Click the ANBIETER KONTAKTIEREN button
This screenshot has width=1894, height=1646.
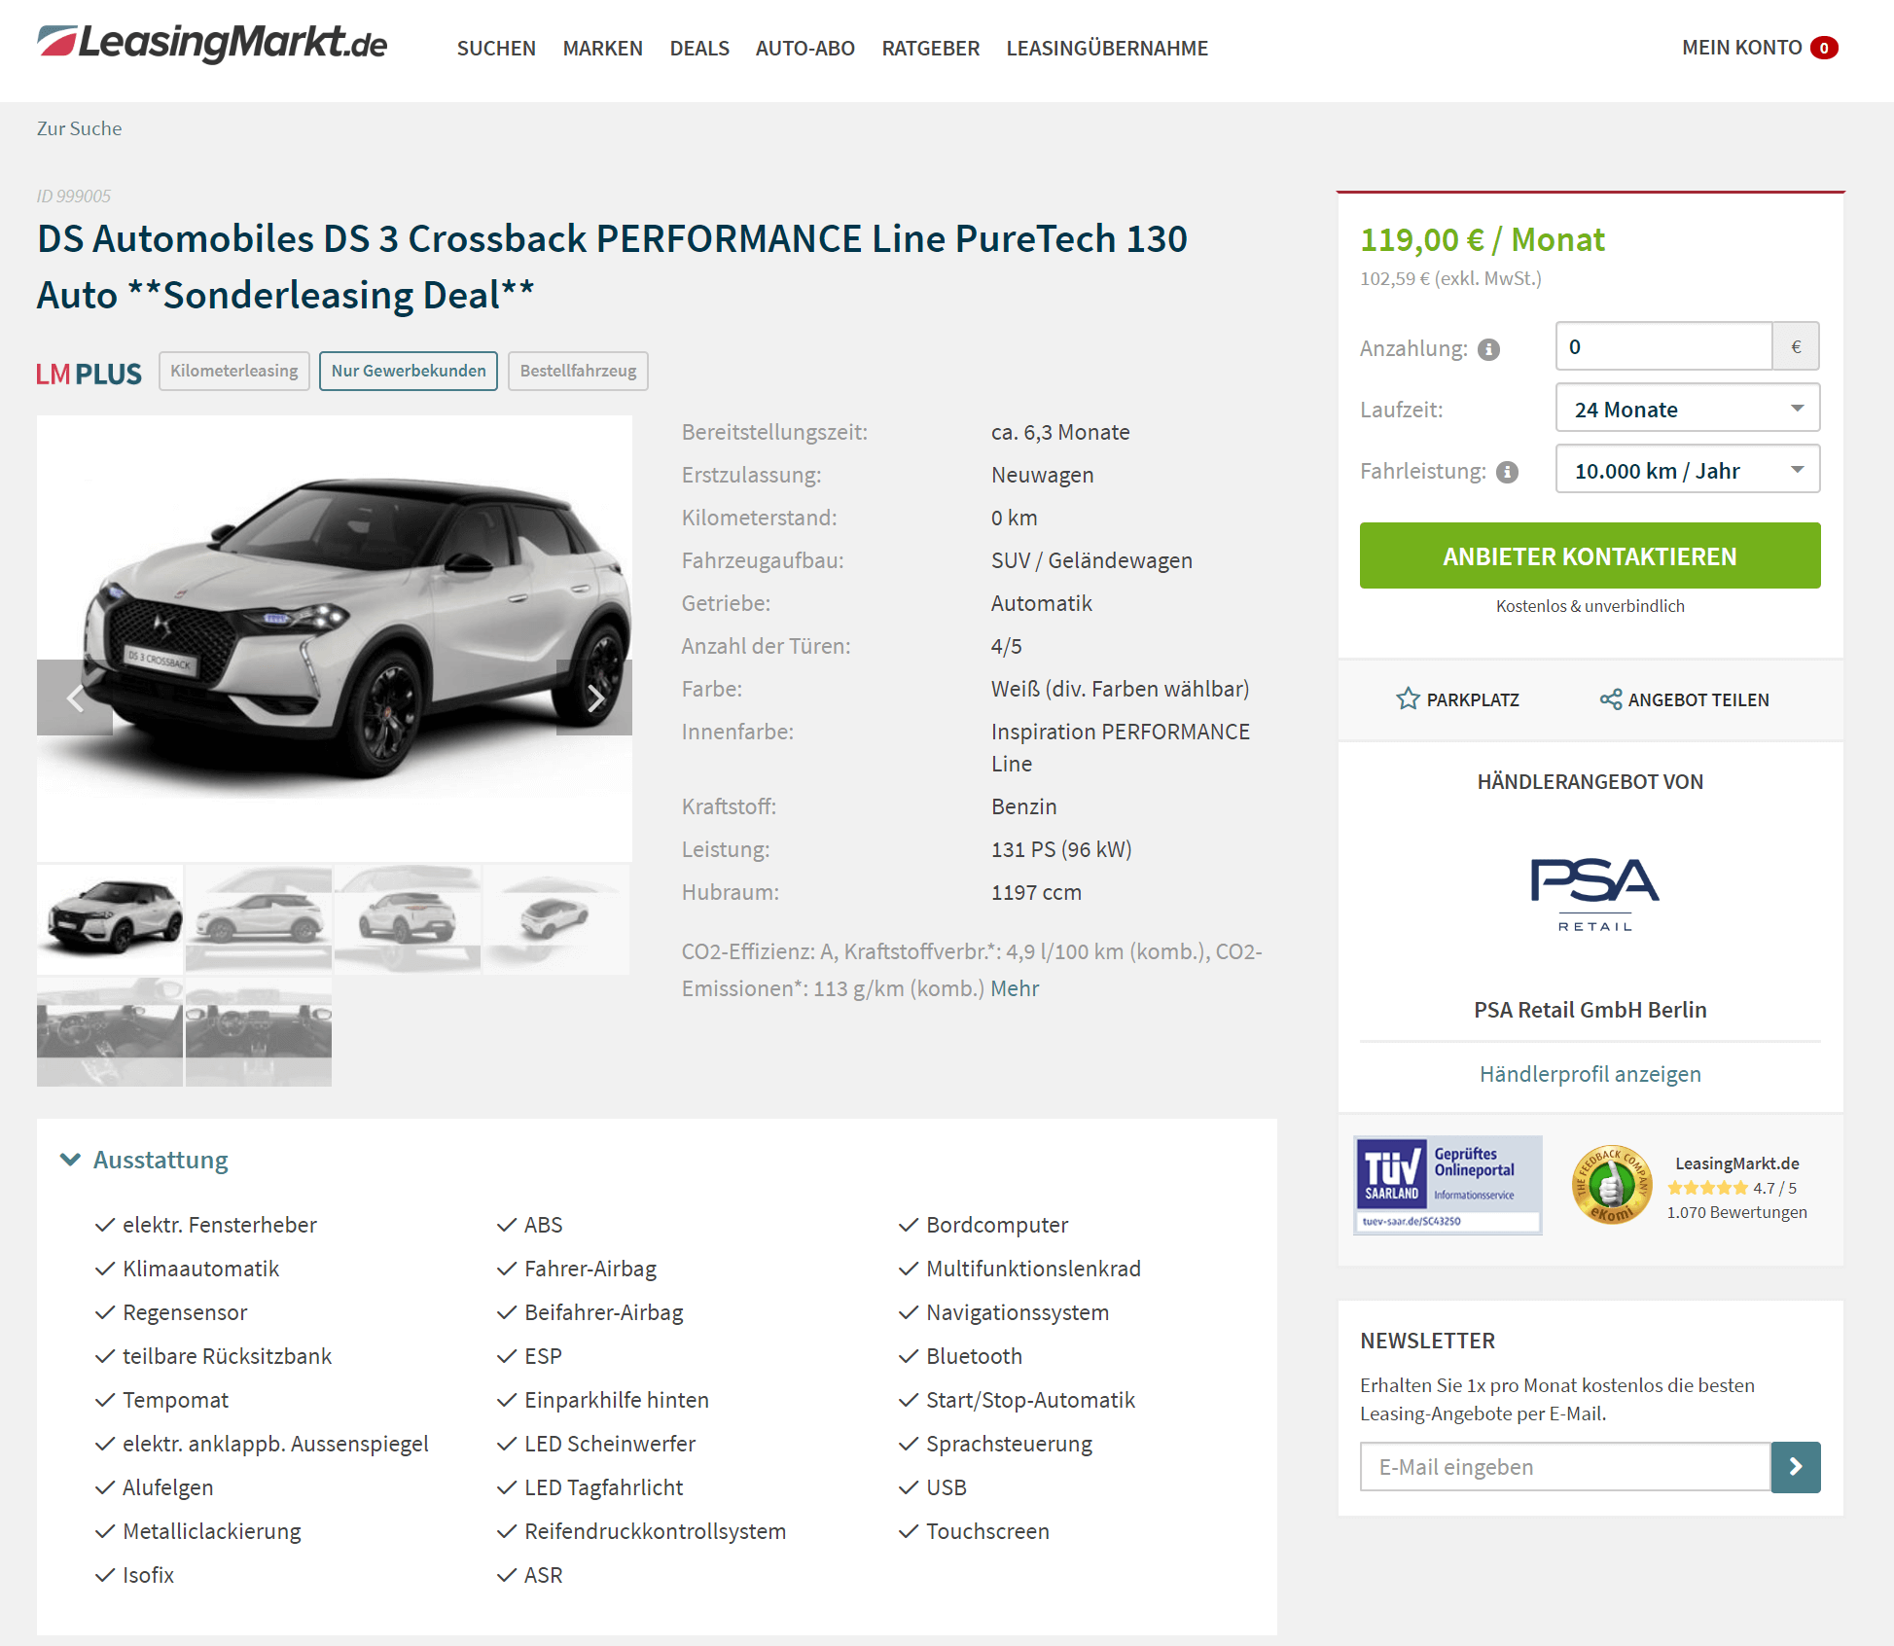click(1590, 555)
